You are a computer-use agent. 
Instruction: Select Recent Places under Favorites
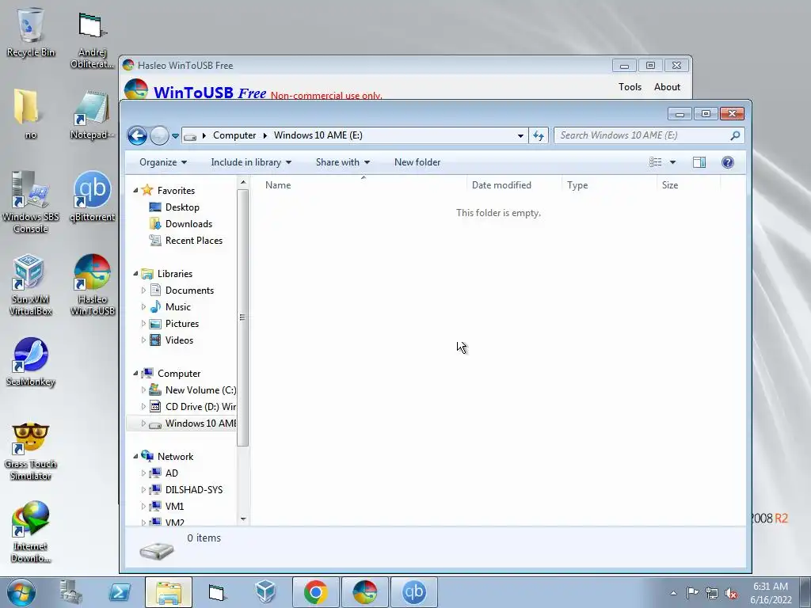pos(194,241)
